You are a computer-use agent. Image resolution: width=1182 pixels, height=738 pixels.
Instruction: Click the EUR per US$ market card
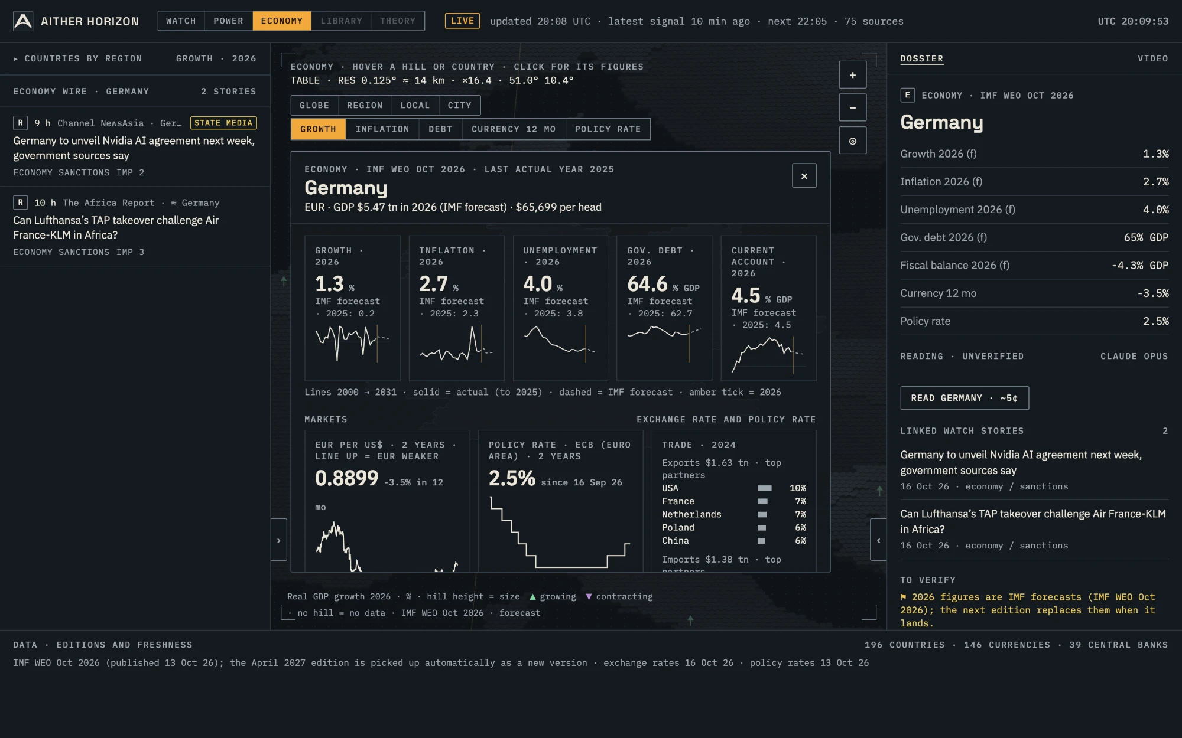(x=387, y=501)
